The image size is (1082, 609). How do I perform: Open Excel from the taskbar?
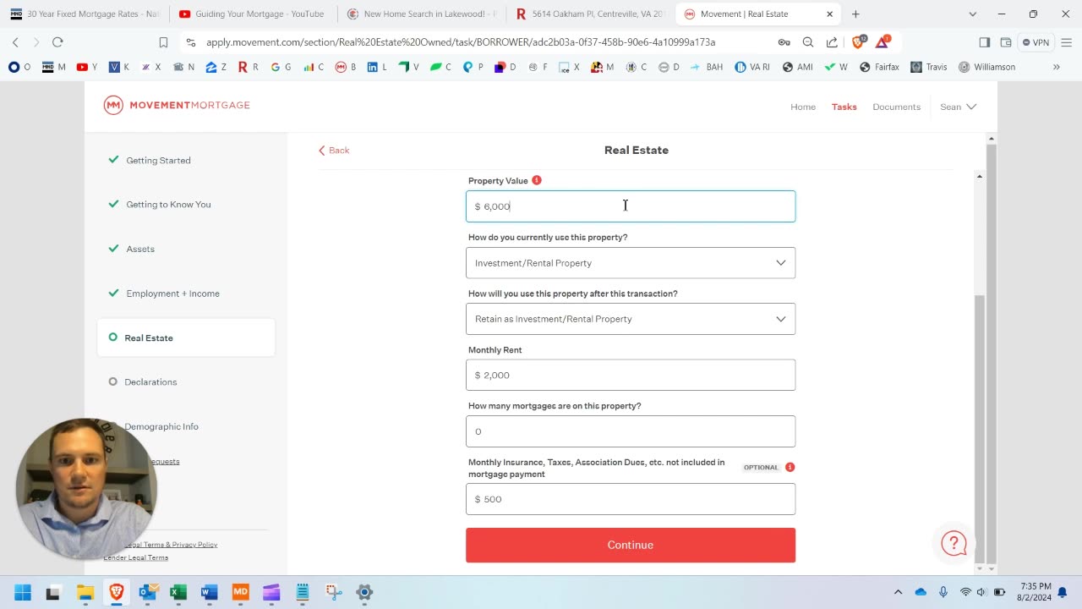(178, 592)
